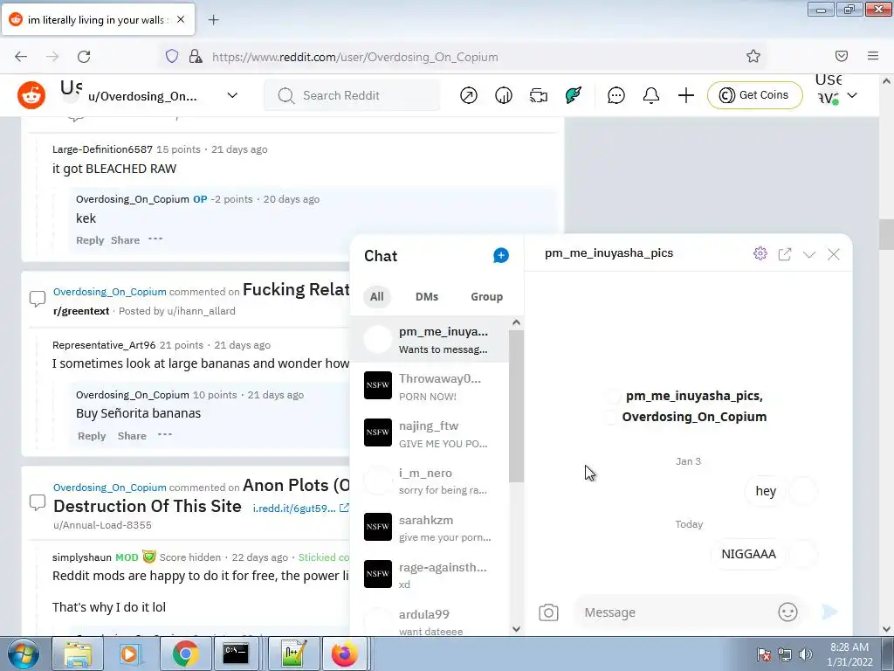Start new chat with blue plus icon
The height and width of the screenshot is (671, 894).
coord(500,256)
